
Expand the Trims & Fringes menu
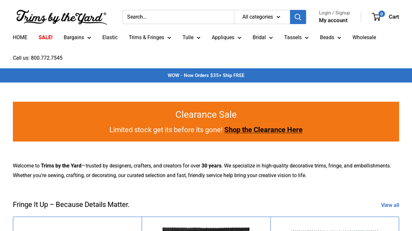tap(149, 37)
